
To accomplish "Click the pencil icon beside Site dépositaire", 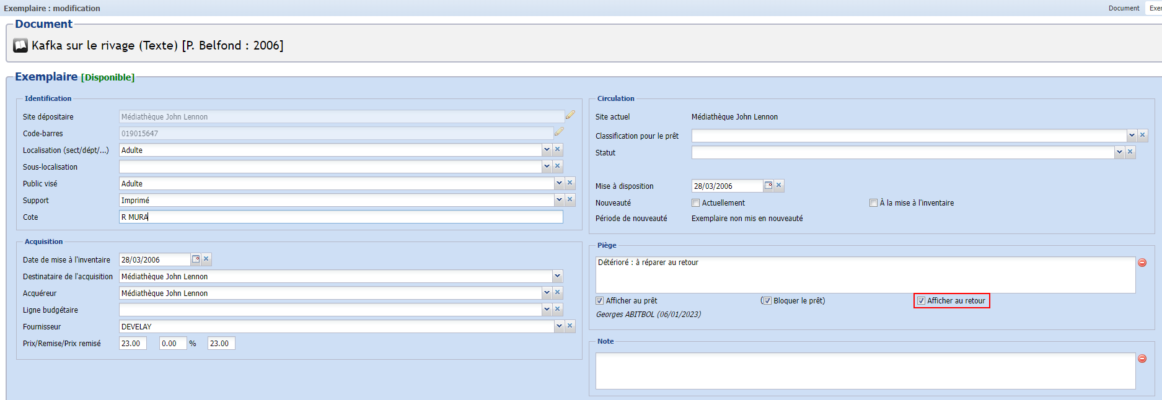I will [x=570, y=115].
